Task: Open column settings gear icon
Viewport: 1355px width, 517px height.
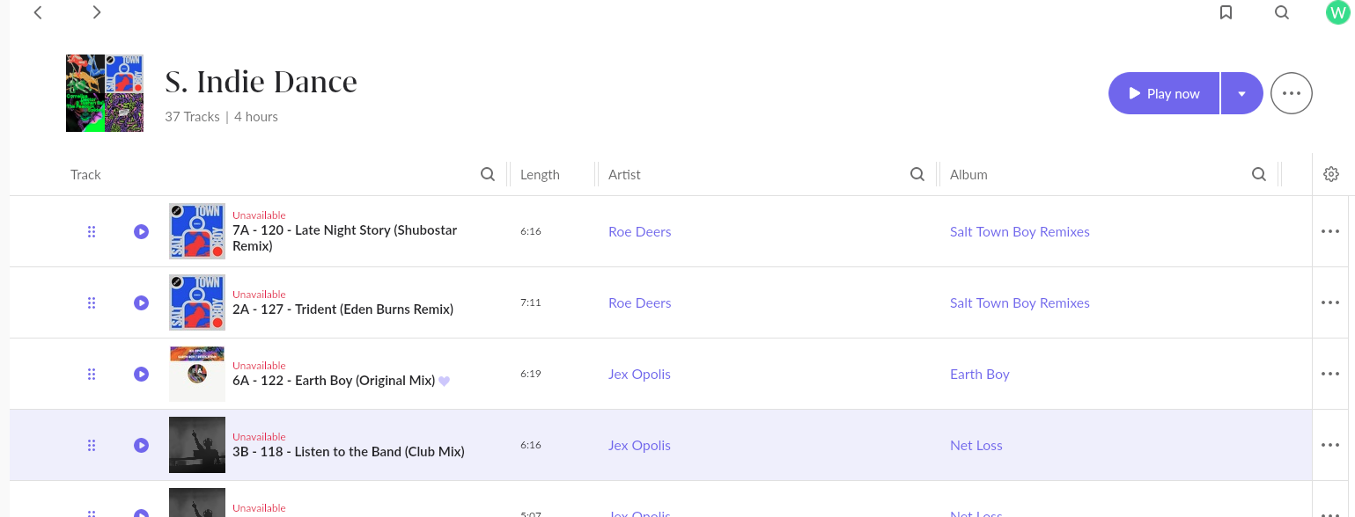Action: pyautogui.click(x=1331, y=174)
